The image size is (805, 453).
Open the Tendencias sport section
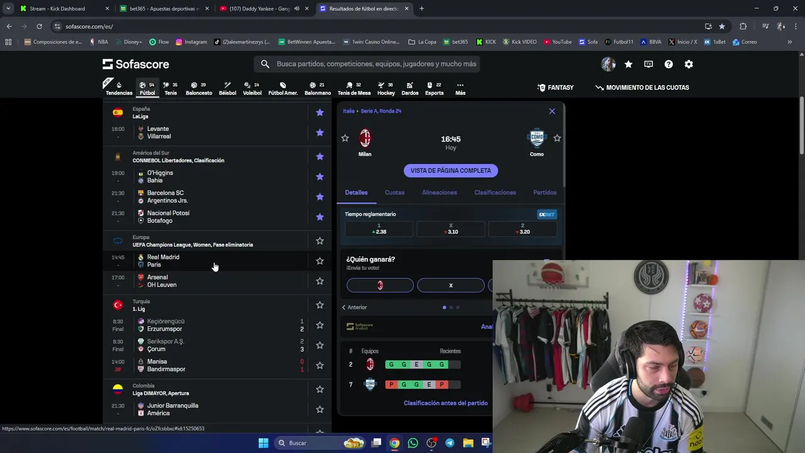coord(119,88)
